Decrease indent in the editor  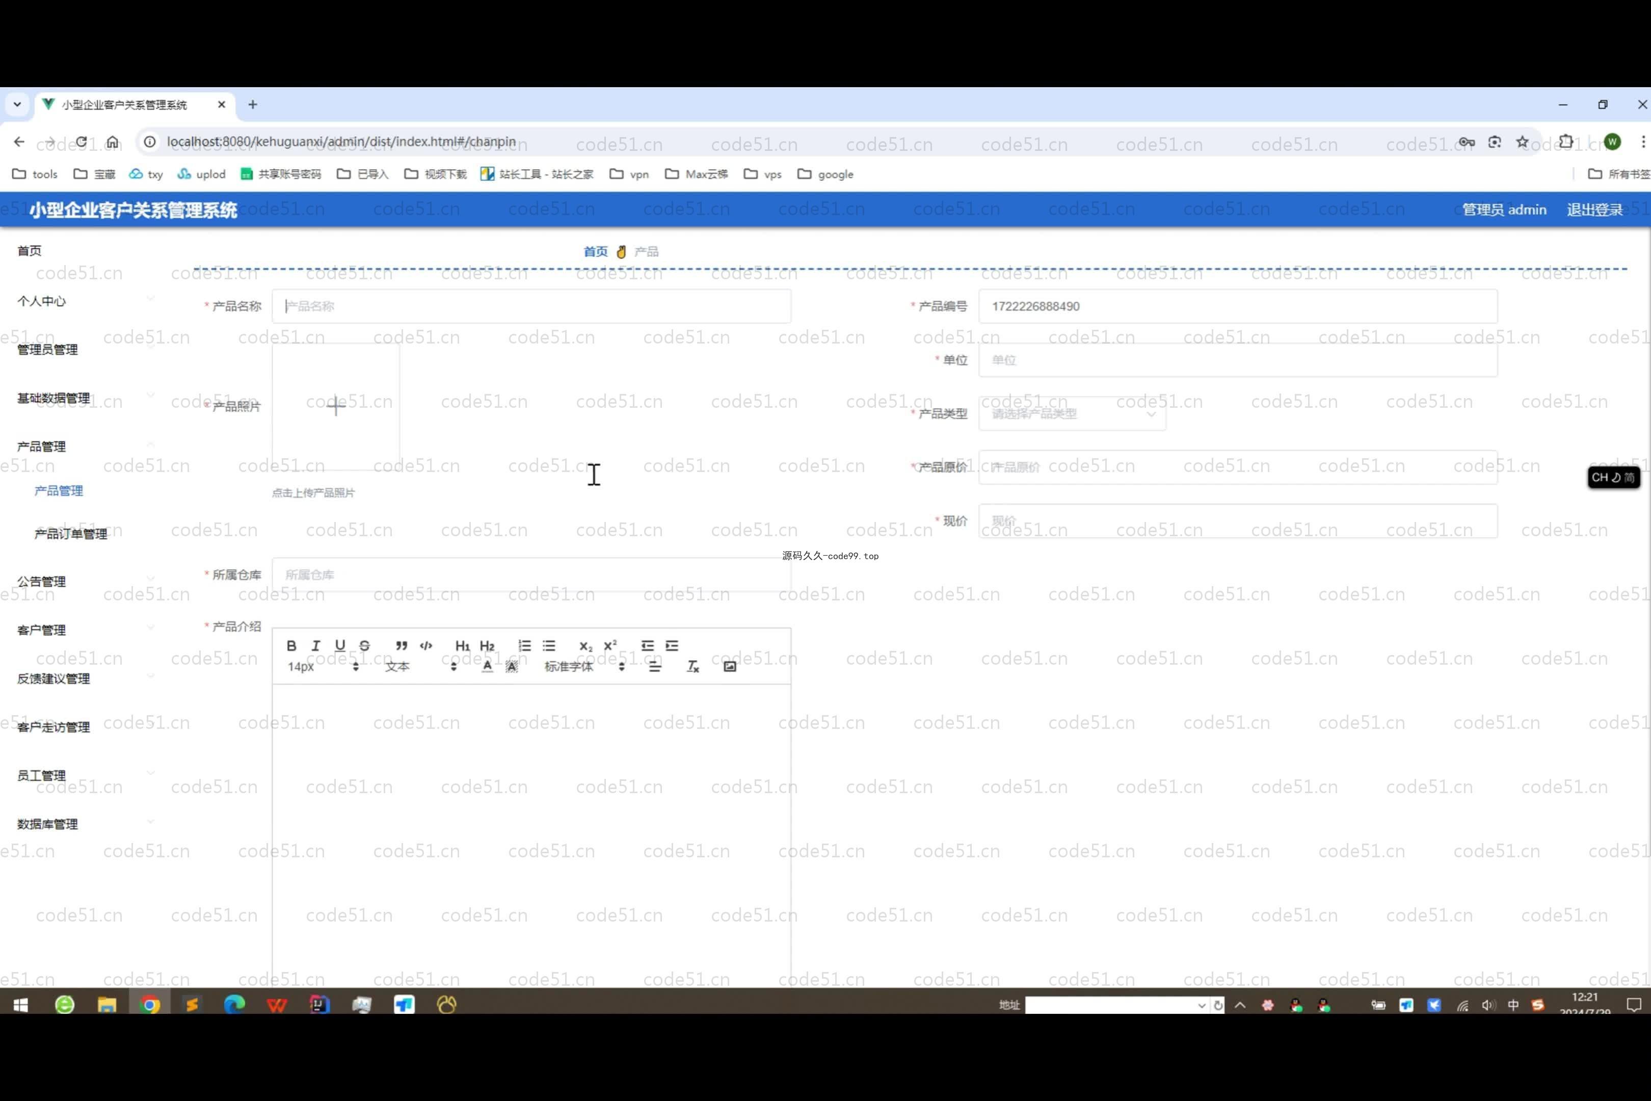(x=647, y=645)
